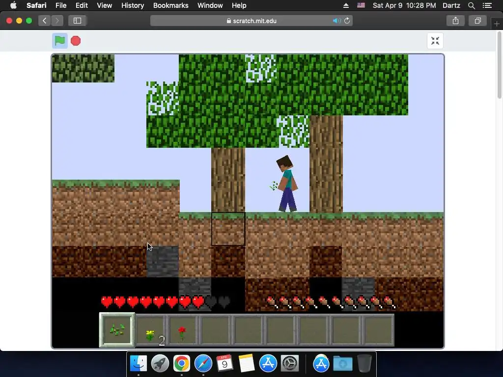Click the red stop sign button
This screenshot has width=503, height=377.
[x=76, y=41]
